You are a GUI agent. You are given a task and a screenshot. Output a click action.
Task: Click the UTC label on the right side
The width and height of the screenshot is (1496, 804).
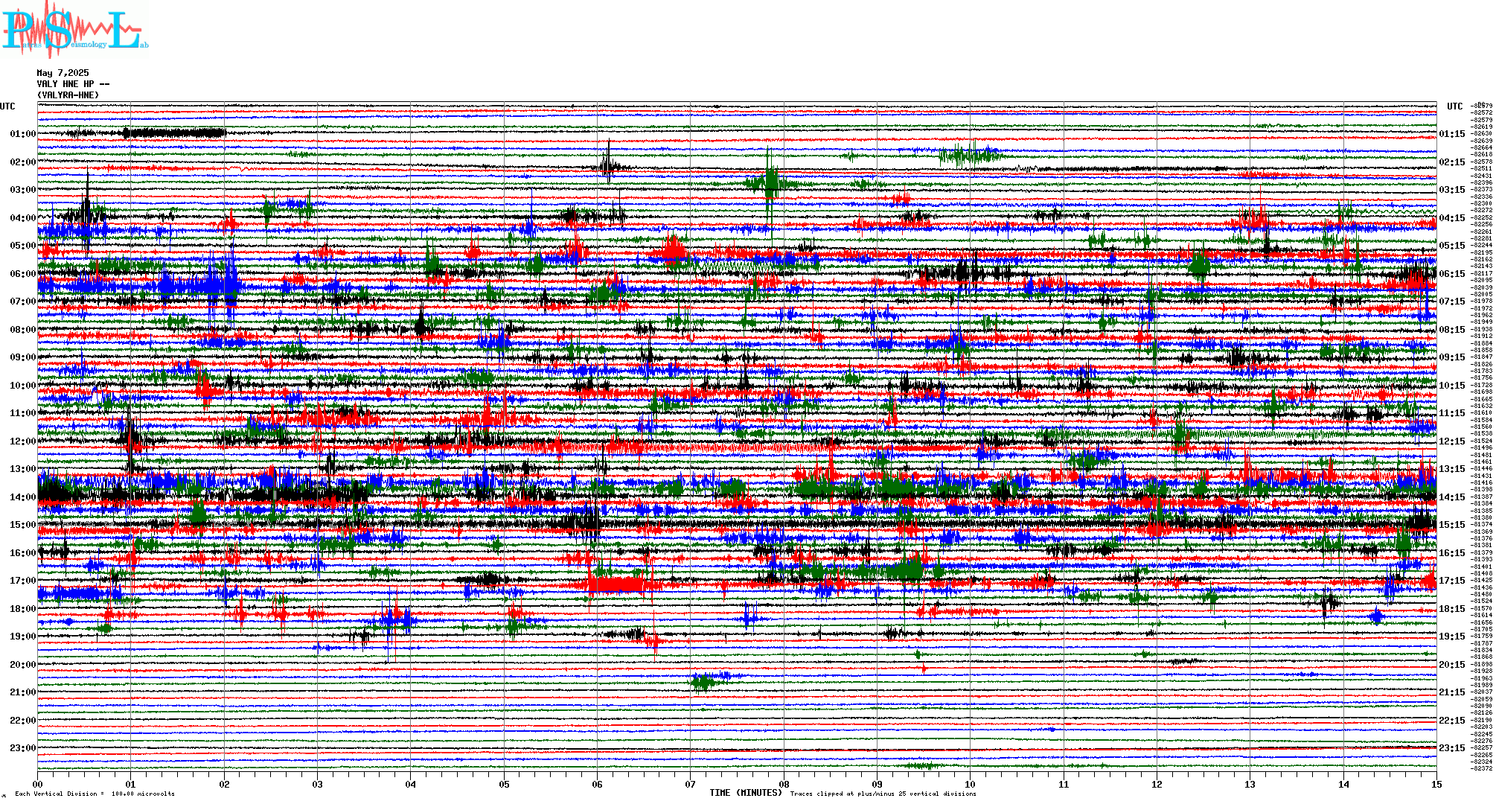[1455, 106]
